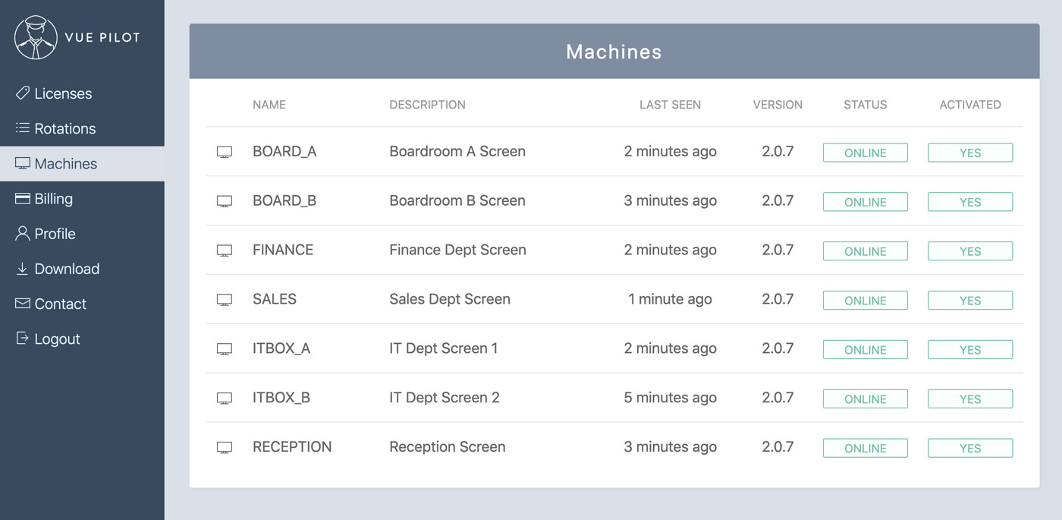Viewport: 1062px width, 520px height.
Task: Click YES activated badge for BOARD_B
Action: pyautogui.click(x=969, y=202)
